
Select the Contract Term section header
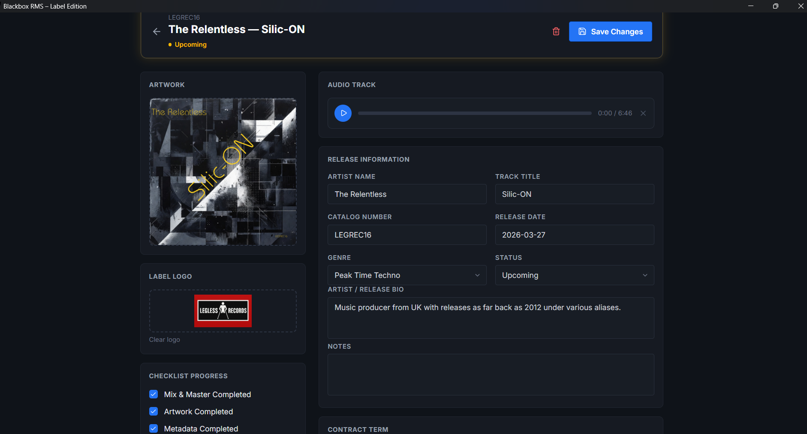pyautogui.click(x=358, y=429)
